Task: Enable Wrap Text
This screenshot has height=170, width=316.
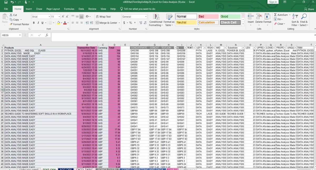Action: click(103, 17)
